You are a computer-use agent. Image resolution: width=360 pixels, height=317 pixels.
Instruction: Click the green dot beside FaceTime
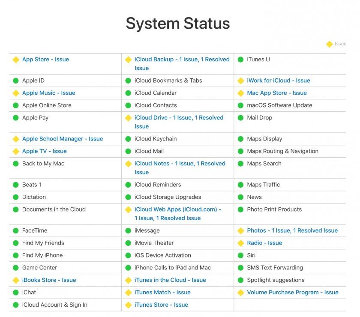(16, 230)
